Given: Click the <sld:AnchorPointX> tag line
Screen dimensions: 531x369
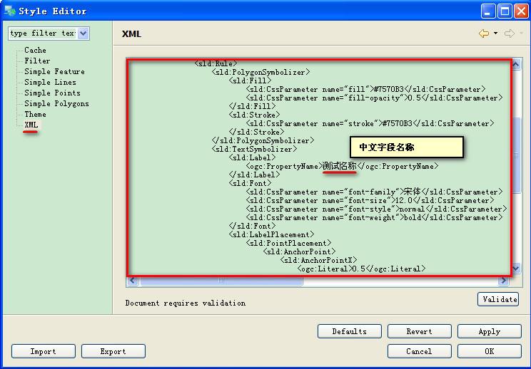Looking at the screenshot, I should 318,260.
